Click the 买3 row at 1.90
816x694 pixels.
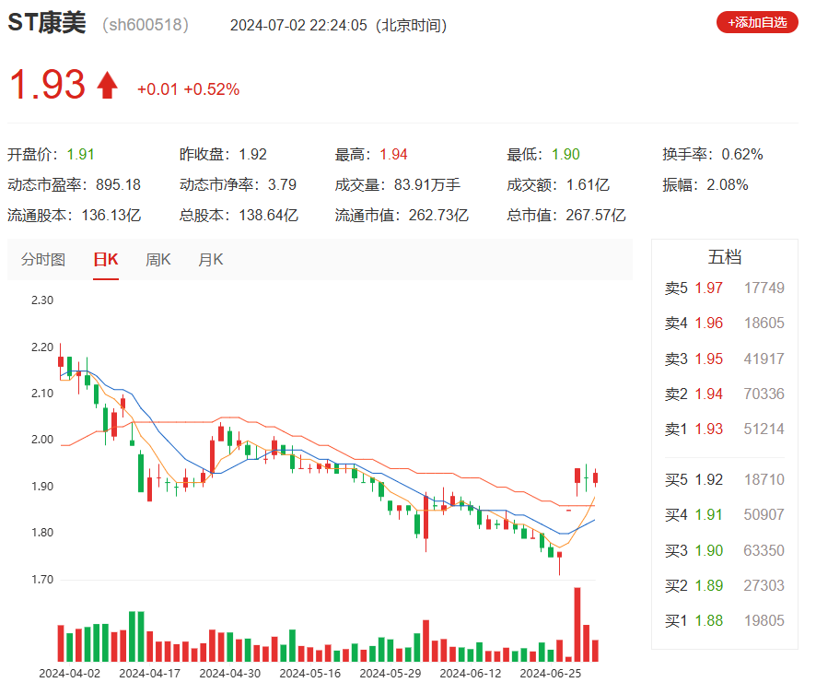(x=725, y=550)
